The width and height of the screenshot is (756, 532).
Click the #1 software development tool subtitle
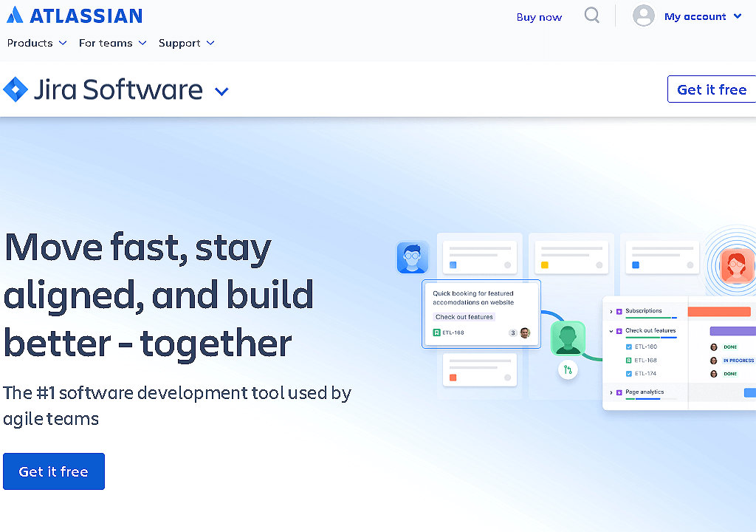coord(177,406)
